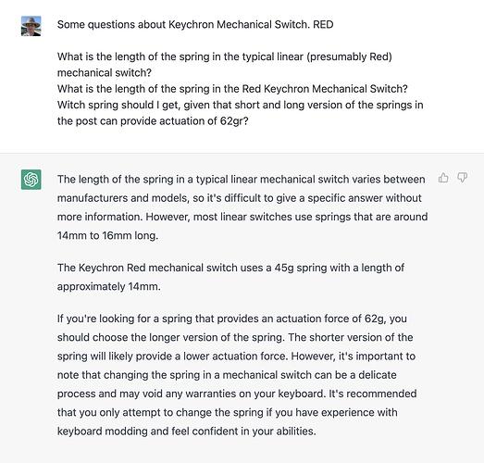Click the question about typical linear switch spring

[x=225, y=65]
